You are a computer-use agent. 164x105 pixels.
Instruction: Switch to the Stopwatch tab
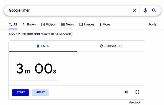pyautogui.click(x=111, y=46)
